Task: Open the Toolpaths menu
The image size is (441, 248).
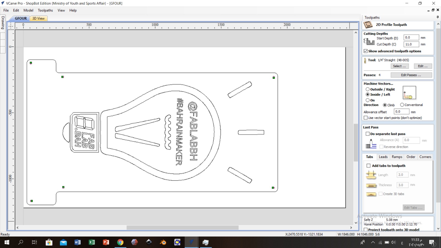Action: click(x=45, y=10)
